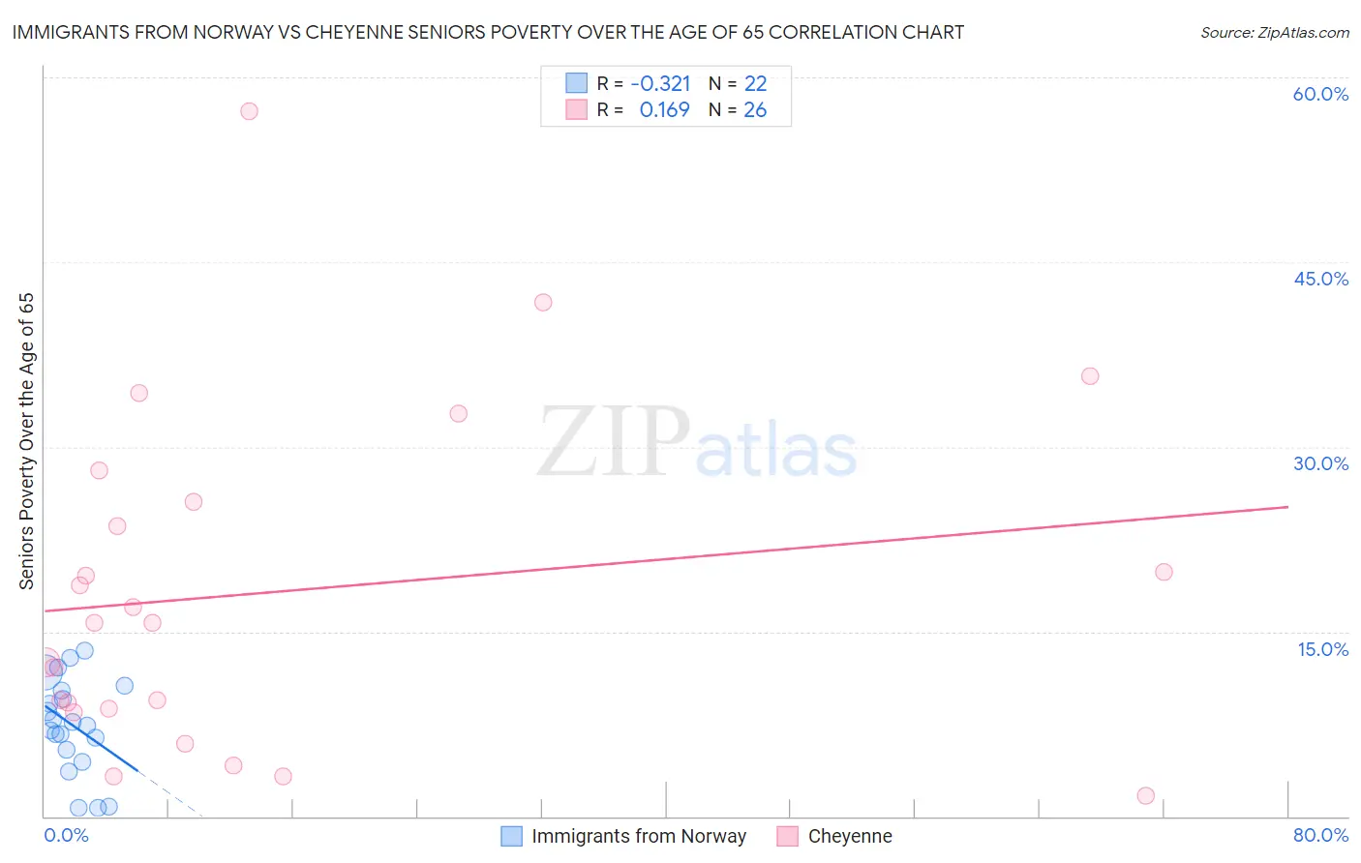
Task: Click the pink point near 42% poverty
Action: pyautogui.click(x=543, y=303)
